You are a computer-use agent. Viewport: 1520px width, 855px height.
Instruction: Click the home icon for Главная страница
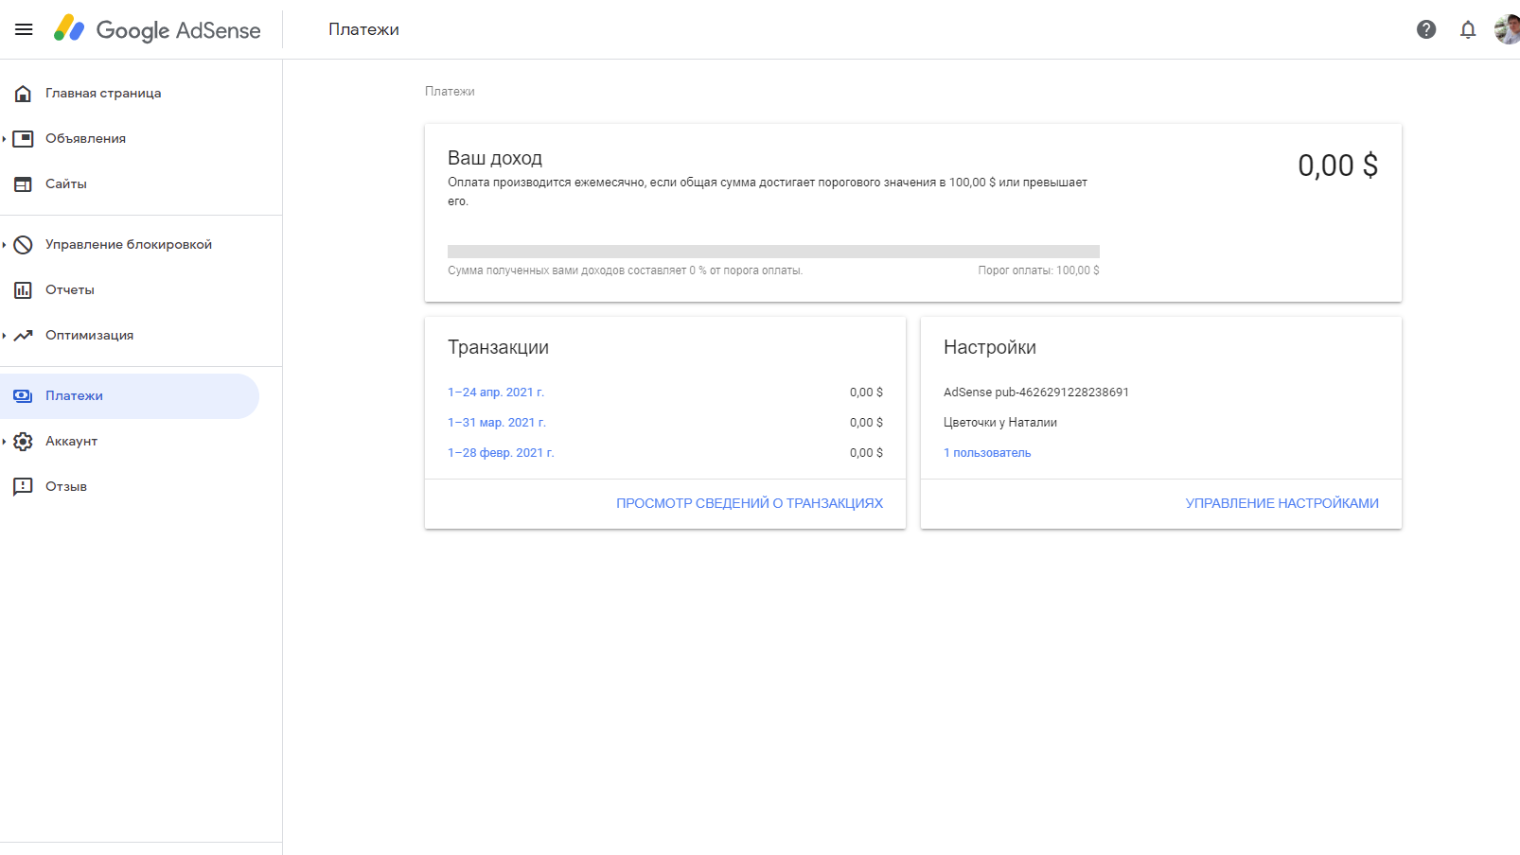(x=24, y=94)
